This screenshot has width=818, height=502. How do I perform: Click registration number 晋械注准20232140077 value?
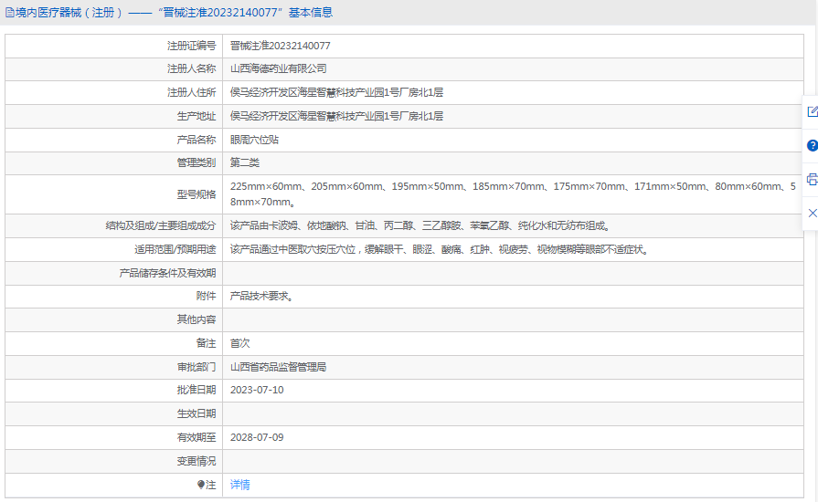click(280, 46)
